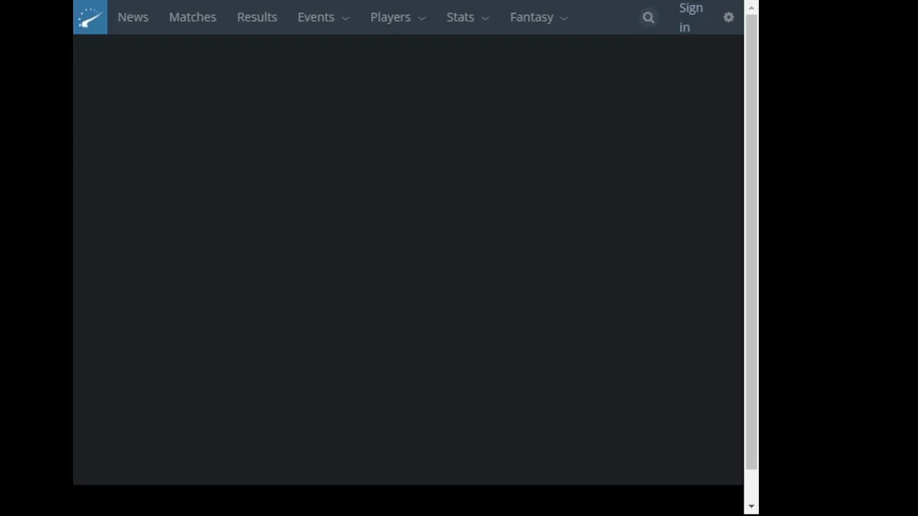This screenshot has height=516, width=918.
Task: Go to the News page
Action: [133, 17]
